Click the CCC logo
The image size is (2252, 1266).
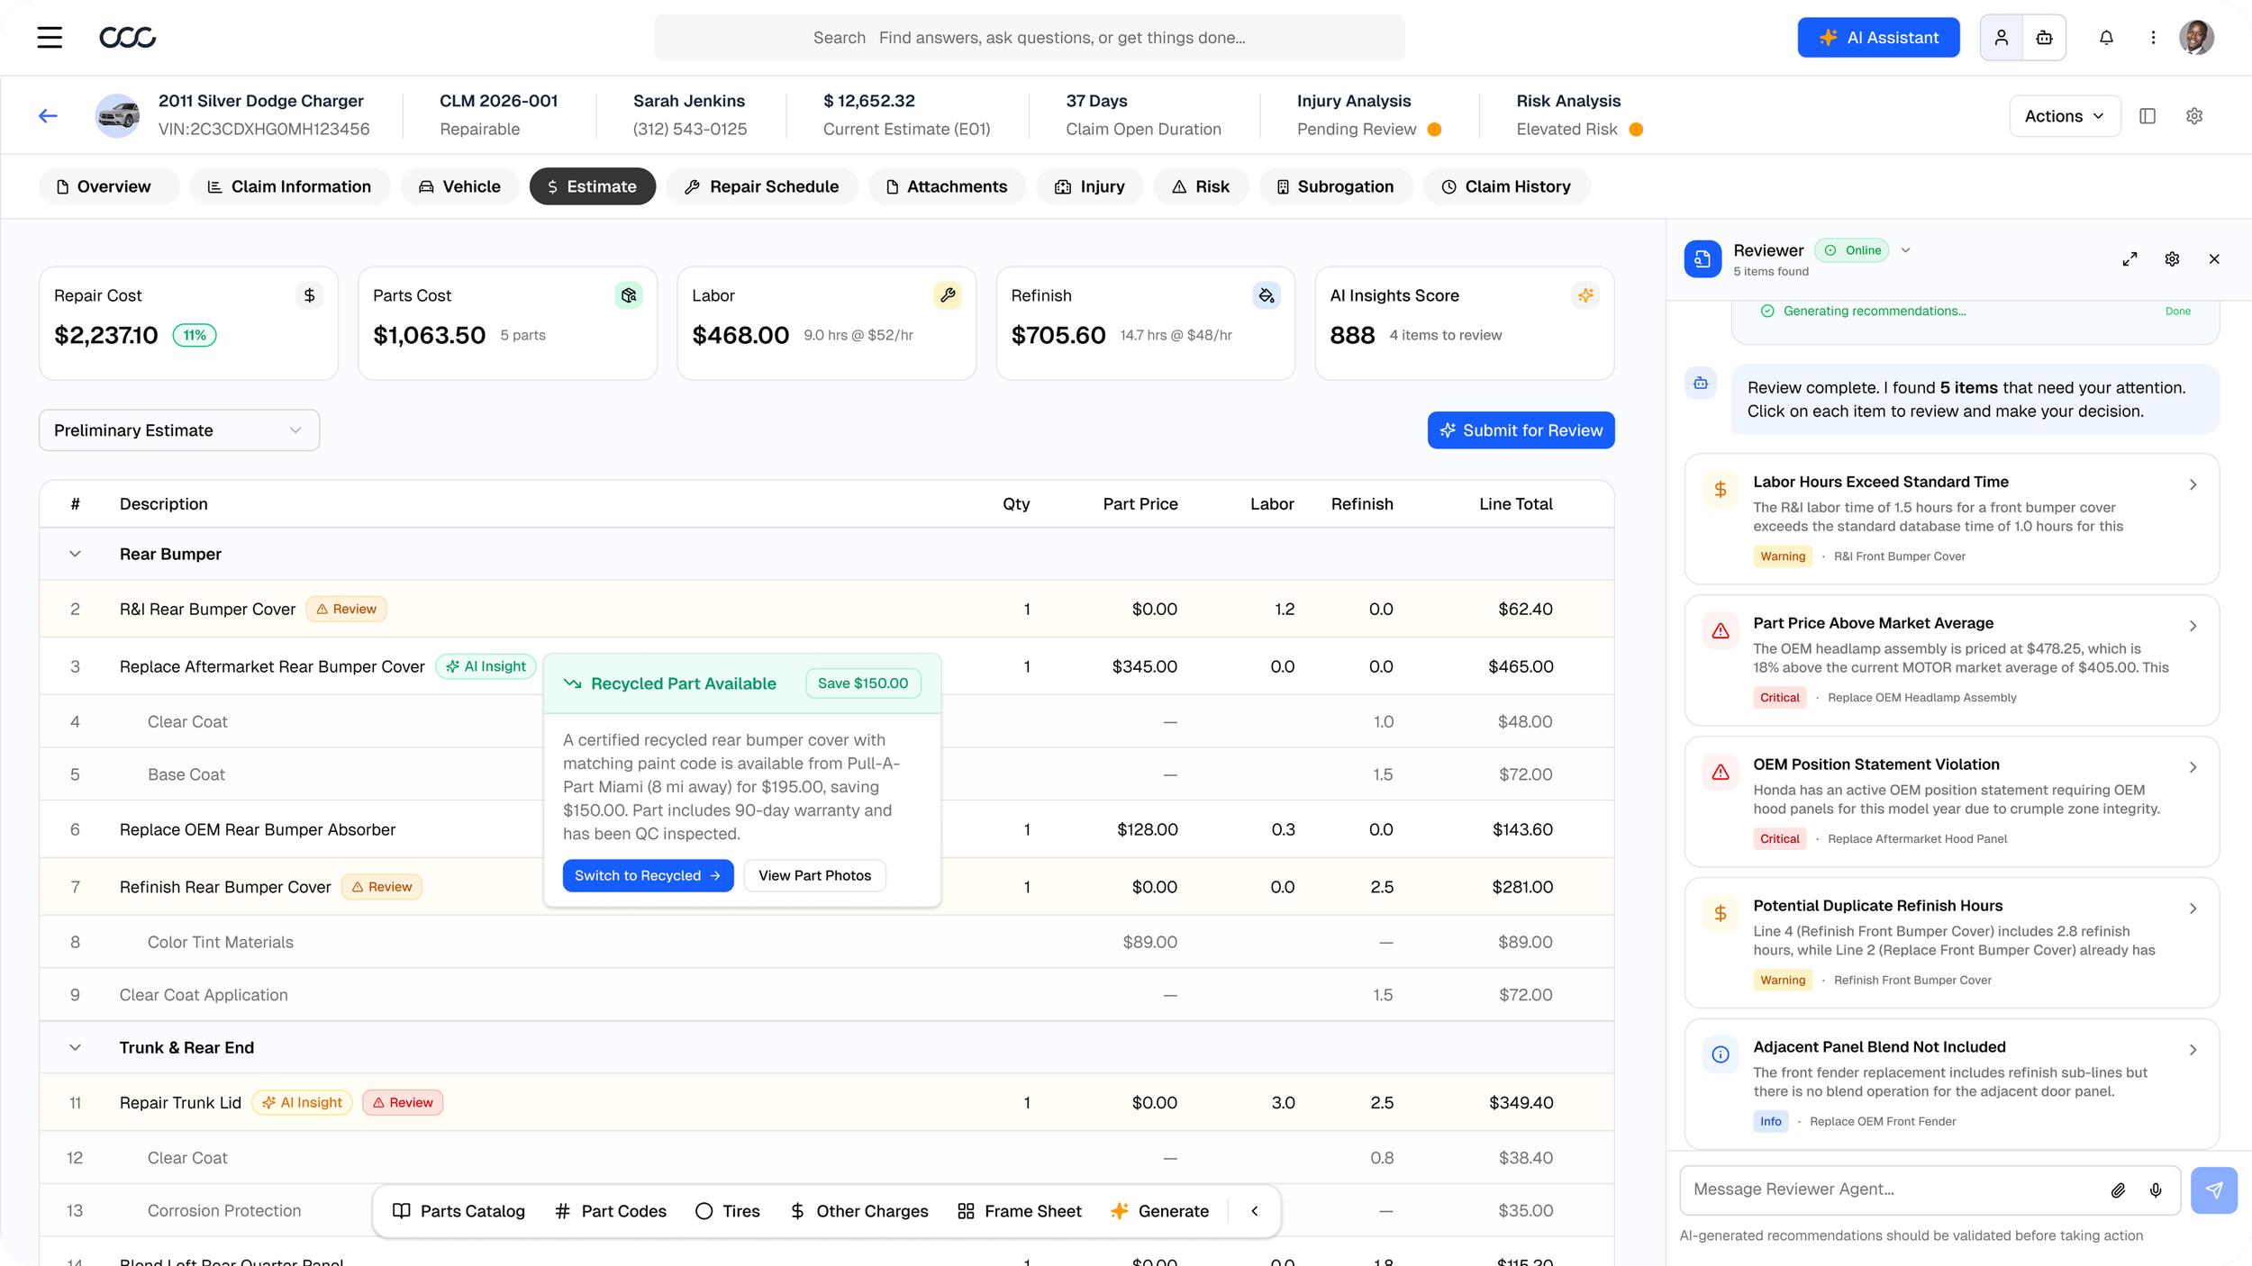click(x=127, y=38)
